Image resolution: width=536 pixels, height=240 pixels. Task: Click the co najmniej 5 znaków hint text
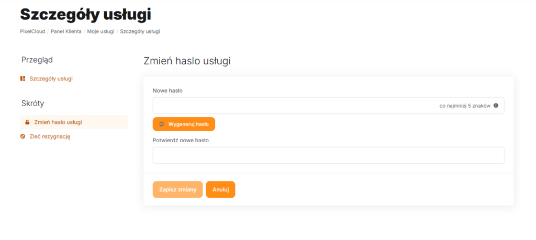(464, 106)
